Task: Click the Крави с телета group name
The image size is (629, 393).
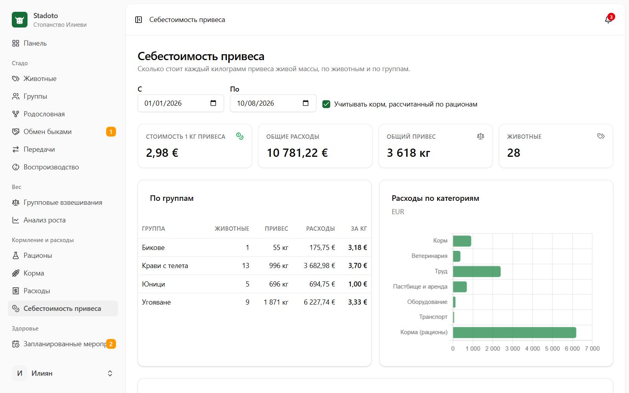Action: (165, 266)
